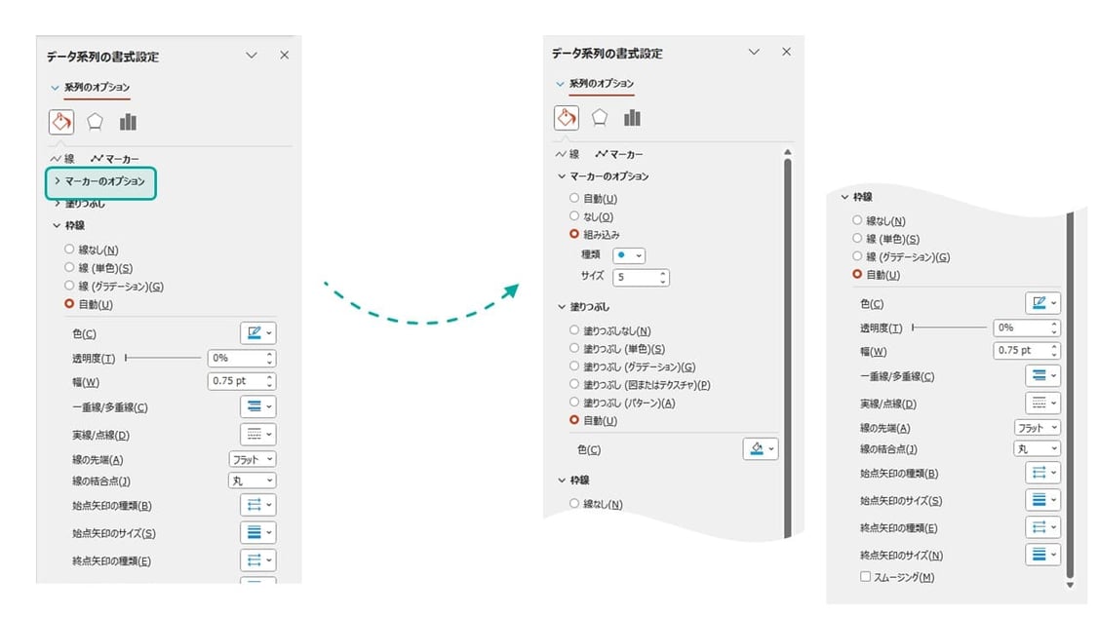Select the 組み込み marker option

click(576, 234)
